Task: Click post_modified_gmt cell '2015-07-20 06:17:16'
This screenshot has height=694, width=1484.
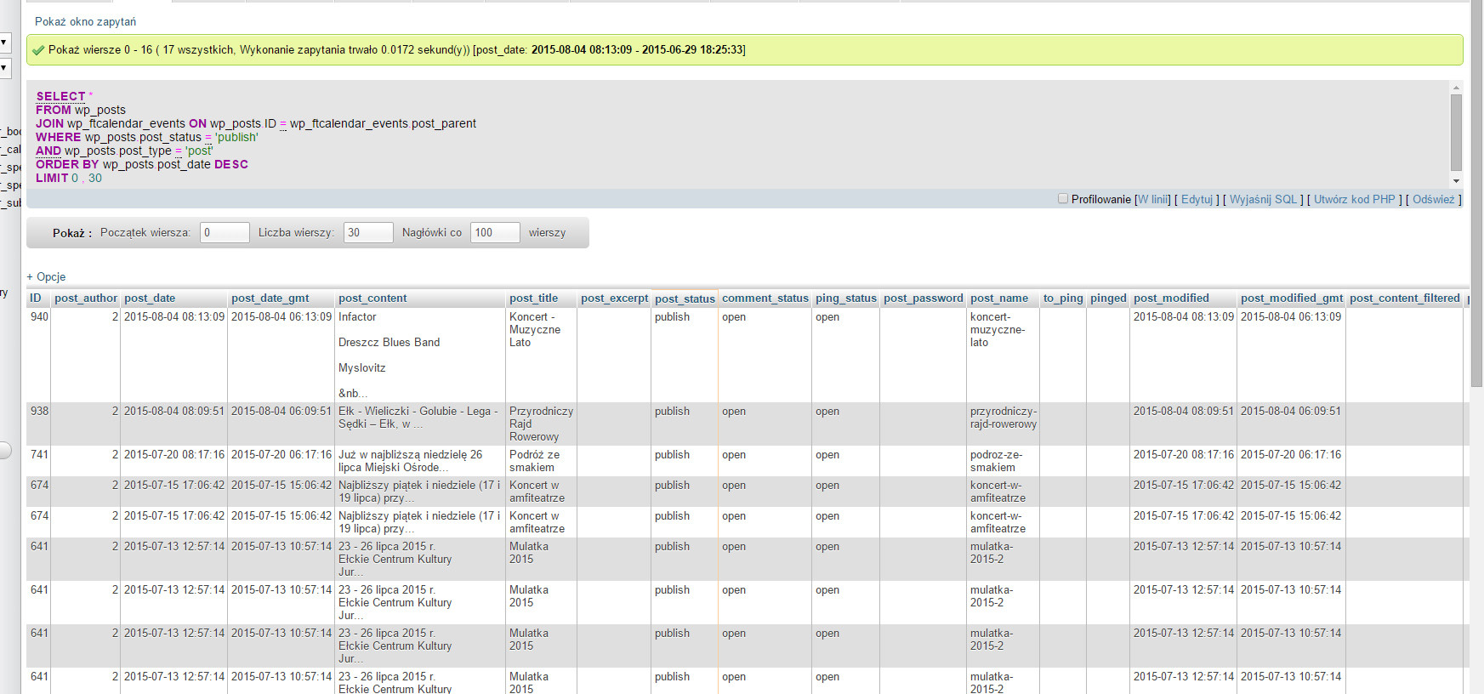Action: 1291,454
